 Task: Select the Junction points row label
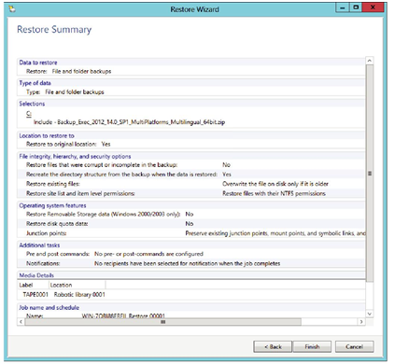tap(47, 233)
